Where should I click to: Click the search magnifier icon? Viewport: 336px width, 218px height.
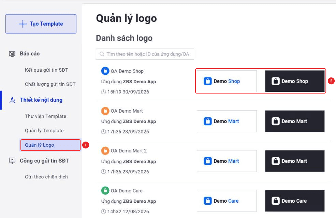coord(102,54)
